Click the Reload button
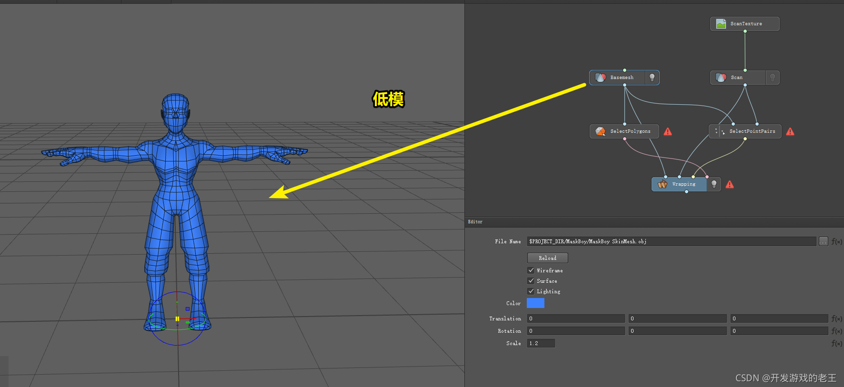 pos(548,258)
